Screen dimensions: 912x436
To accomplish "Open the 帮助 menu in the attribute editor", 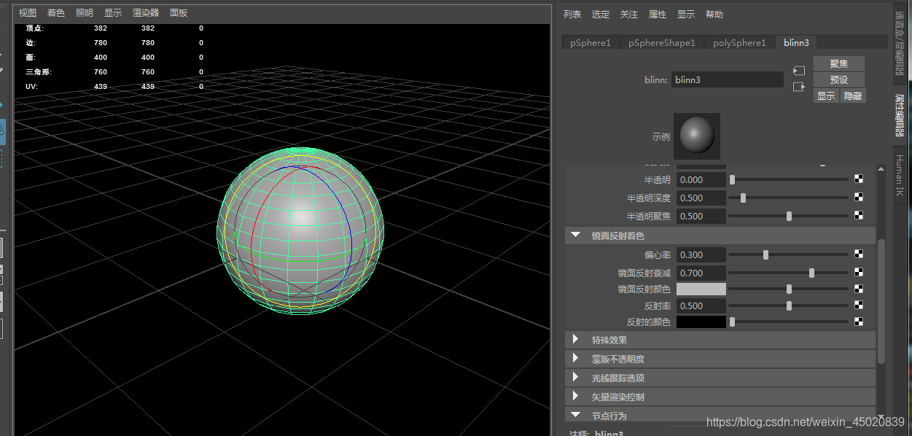I will pos(714,15).
